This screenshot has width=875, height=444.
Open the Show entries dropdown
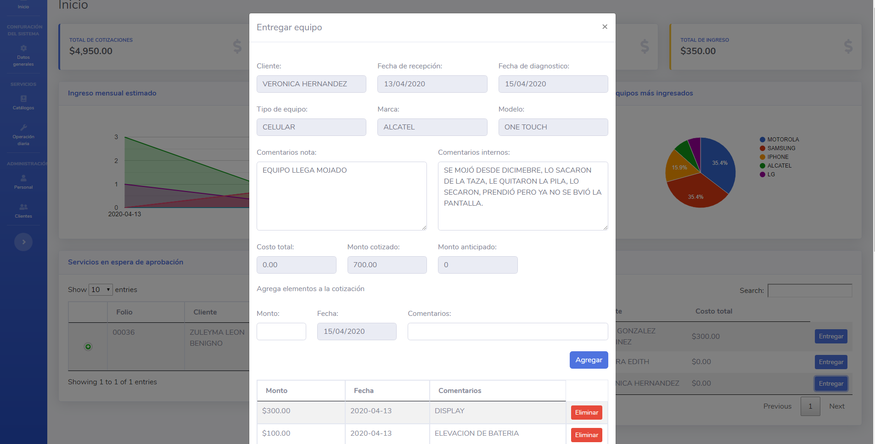101,290
